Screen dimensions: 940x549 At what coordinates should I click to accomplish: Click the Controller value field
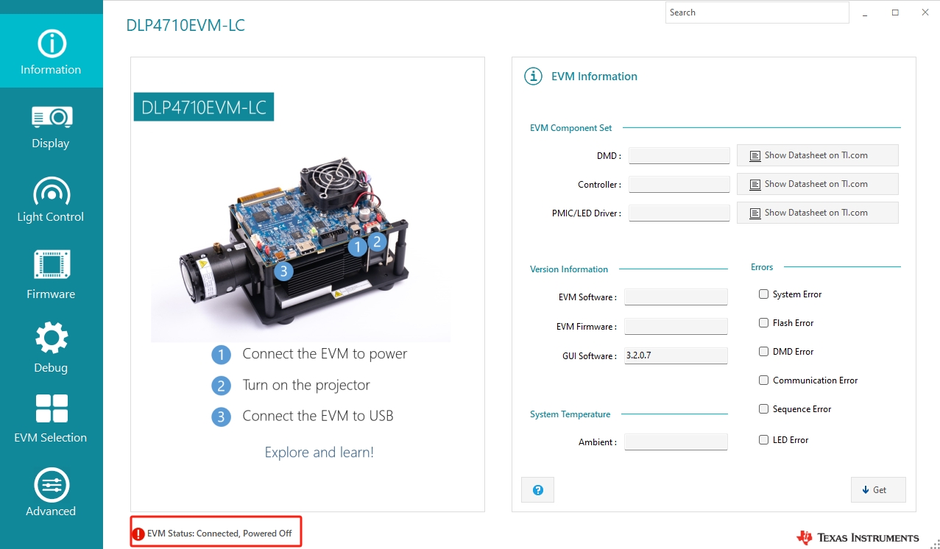coord(679,184)
